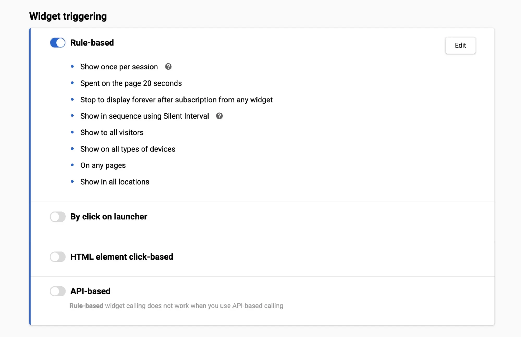The width and height of the screenshot is (521, 337).
Task: Click Show on all types of devices rule
Action: click(128, 149)
